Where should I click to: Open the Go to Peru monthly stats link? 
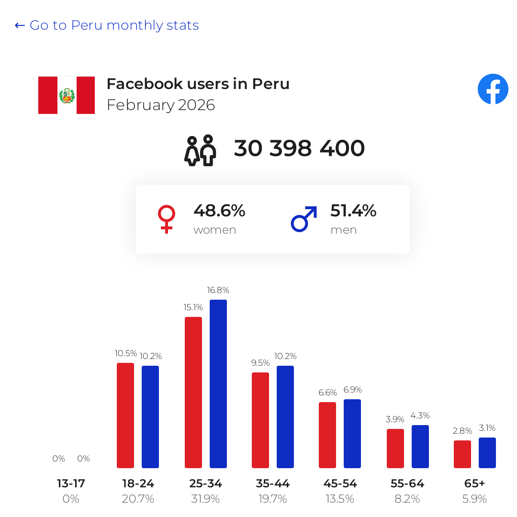coord(107,25)
